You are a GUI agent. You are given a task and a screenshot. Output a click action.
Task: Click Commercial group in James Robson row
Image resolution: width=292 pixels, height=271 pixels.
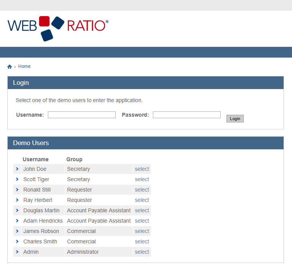99,231
